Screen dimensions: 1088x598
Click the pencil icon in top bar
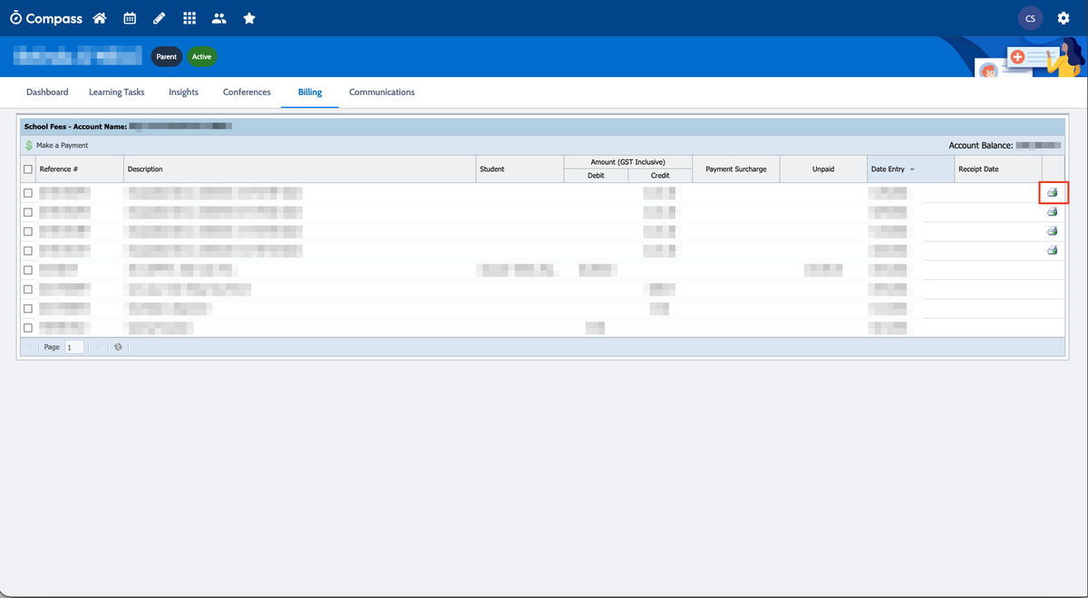tap(159, 18)
